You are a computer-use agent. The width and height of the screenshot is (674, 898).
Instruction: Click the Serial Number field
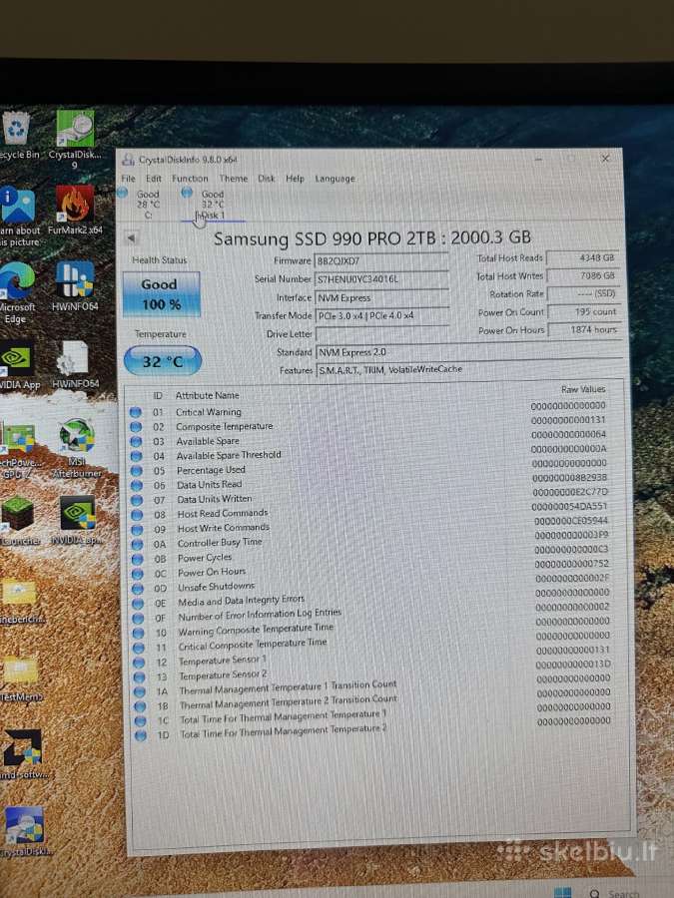pyautogui.click(x=381, y=279)
